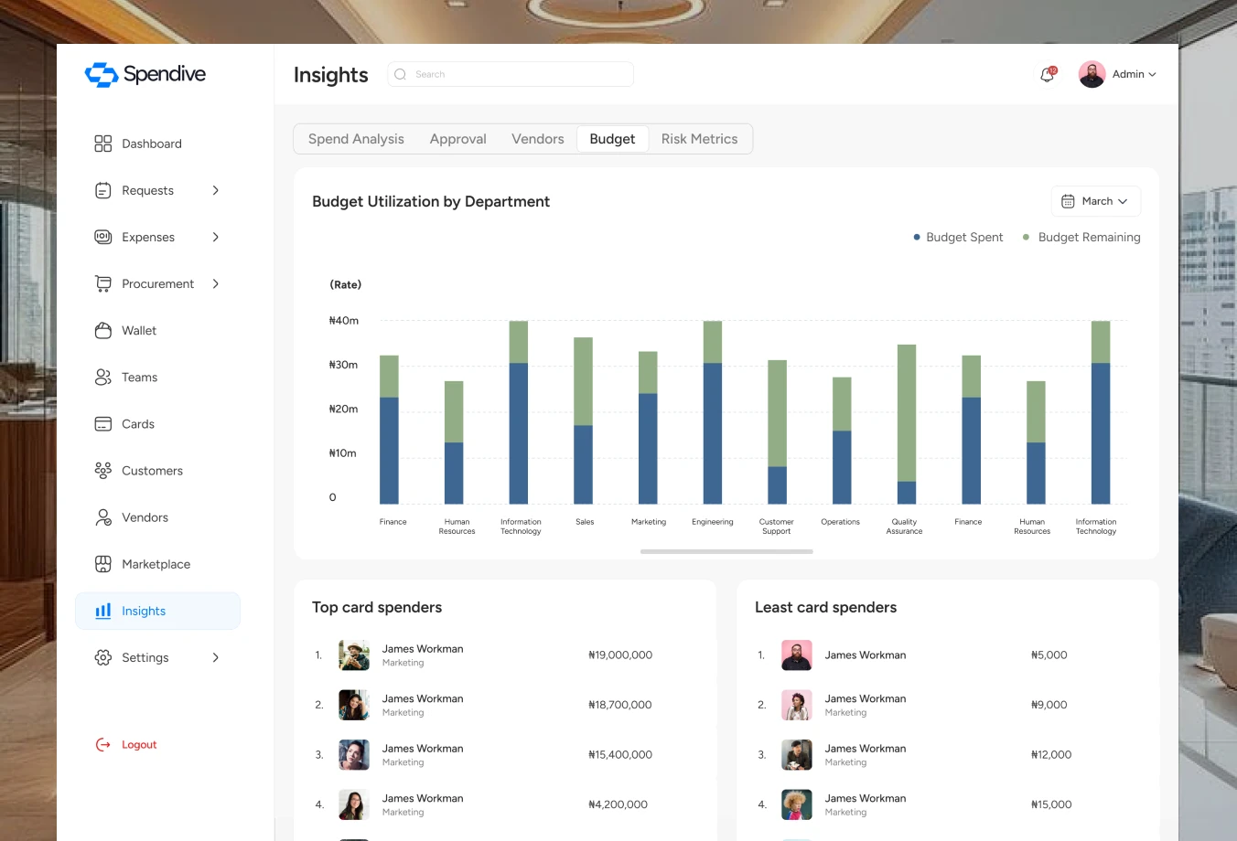This screenshot has width=1237, height=841.
Task: Open the Cards icon in sidebar
Action: [103, 424]
